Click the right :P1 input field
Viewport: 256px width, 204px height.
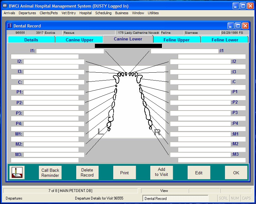coord(200,93)
